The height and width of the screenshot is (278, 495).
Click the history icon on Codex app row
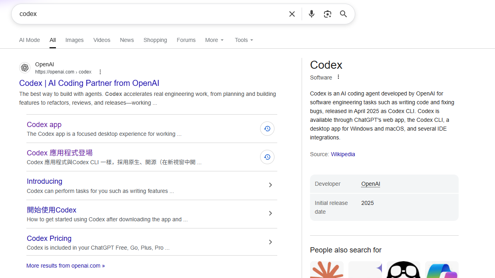(267, 129)
